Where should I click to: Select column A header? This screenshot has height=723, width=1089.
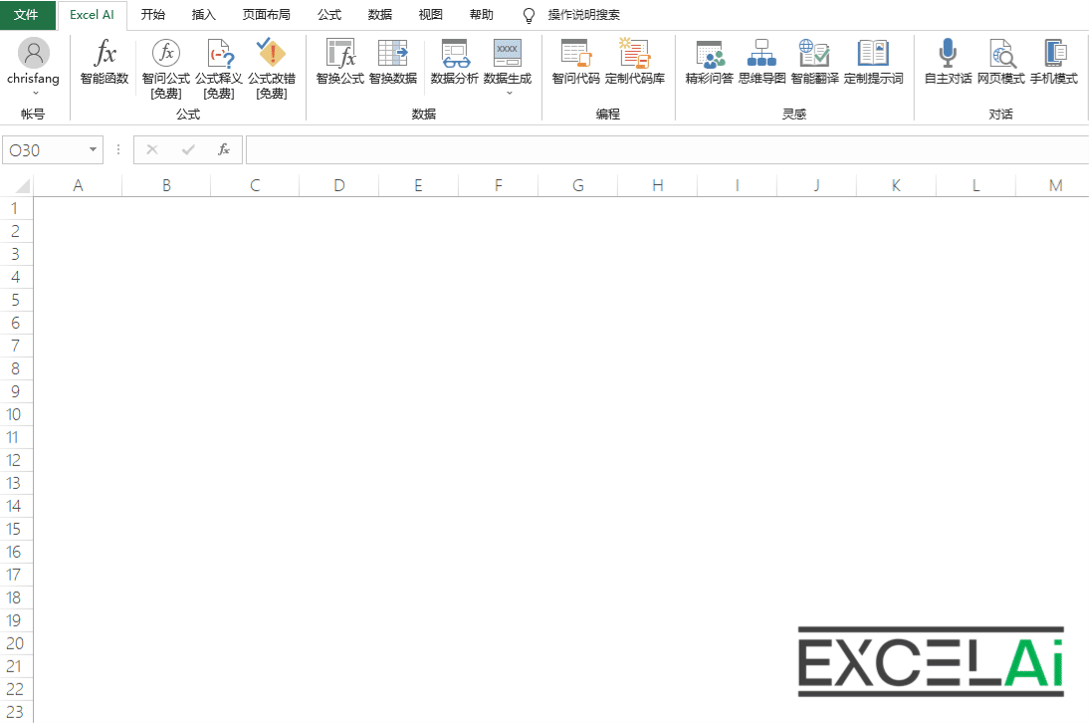pyautogui.click(x=78, y=185)
